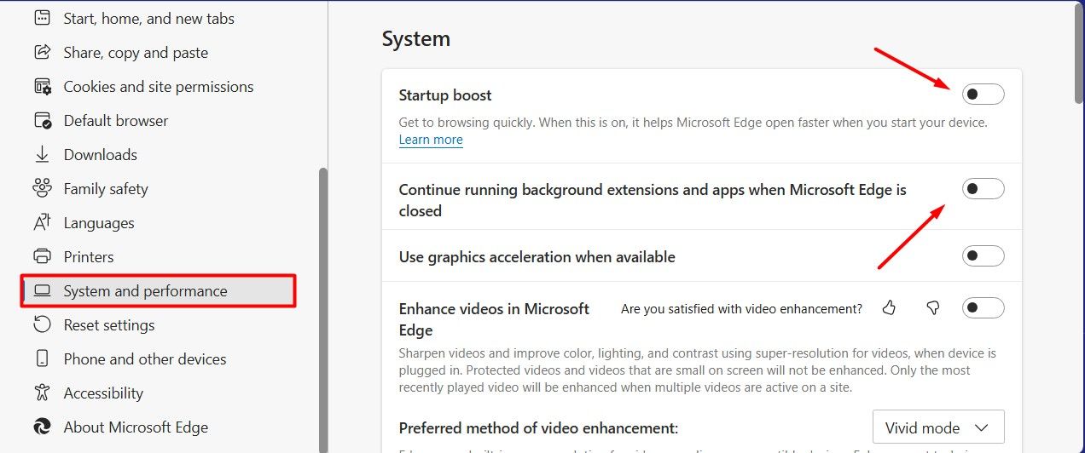The height and width of the screenshot is (453, 1085).
Task: Toggle Enhance videos in Microsoft Edge switch
Action: point(983,308)
